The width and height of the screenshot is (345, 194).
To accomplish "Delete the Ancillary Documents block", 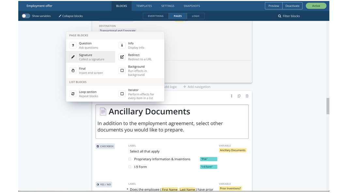I will 247,96.
